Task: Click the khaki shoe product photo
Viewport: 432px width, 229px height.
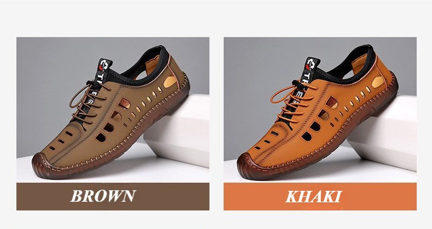Action: 320,110
